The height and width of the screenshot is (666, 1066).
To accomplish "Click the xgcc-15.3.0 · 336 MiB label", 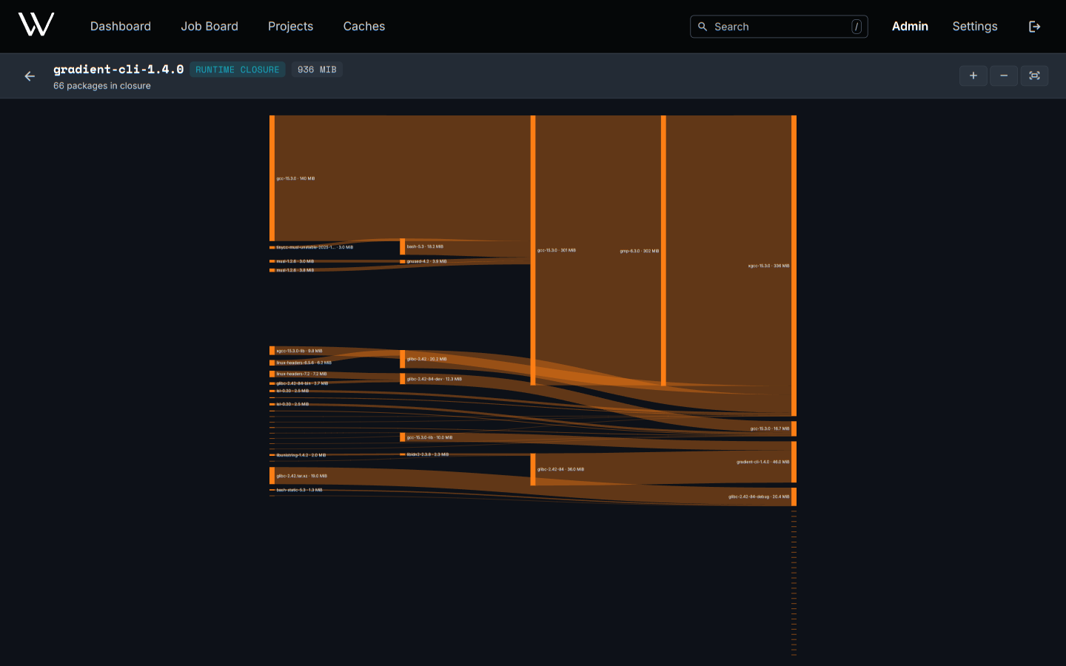I will 768,266.
